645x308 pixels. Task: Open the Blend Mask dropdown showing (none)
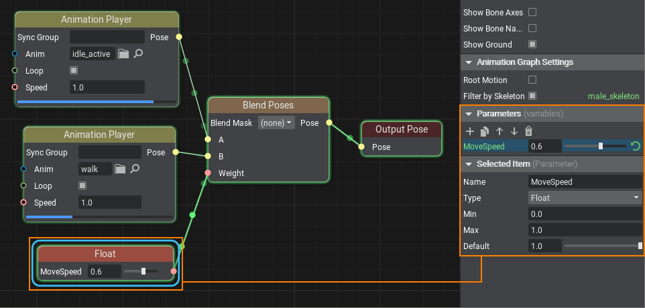276,123
